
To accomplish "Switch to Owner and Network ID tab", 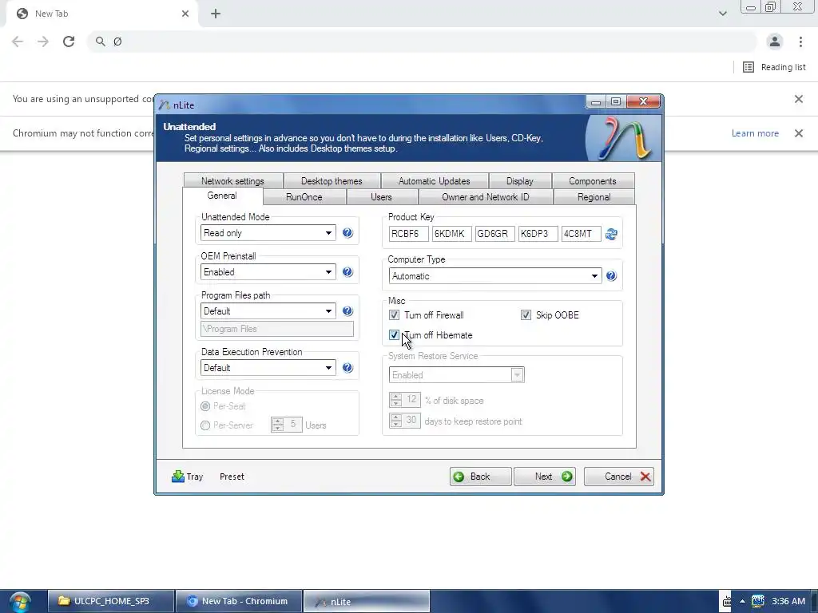I will coord(486,197).
